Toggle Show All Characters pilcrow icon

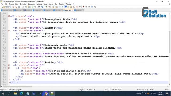[62, 7]
